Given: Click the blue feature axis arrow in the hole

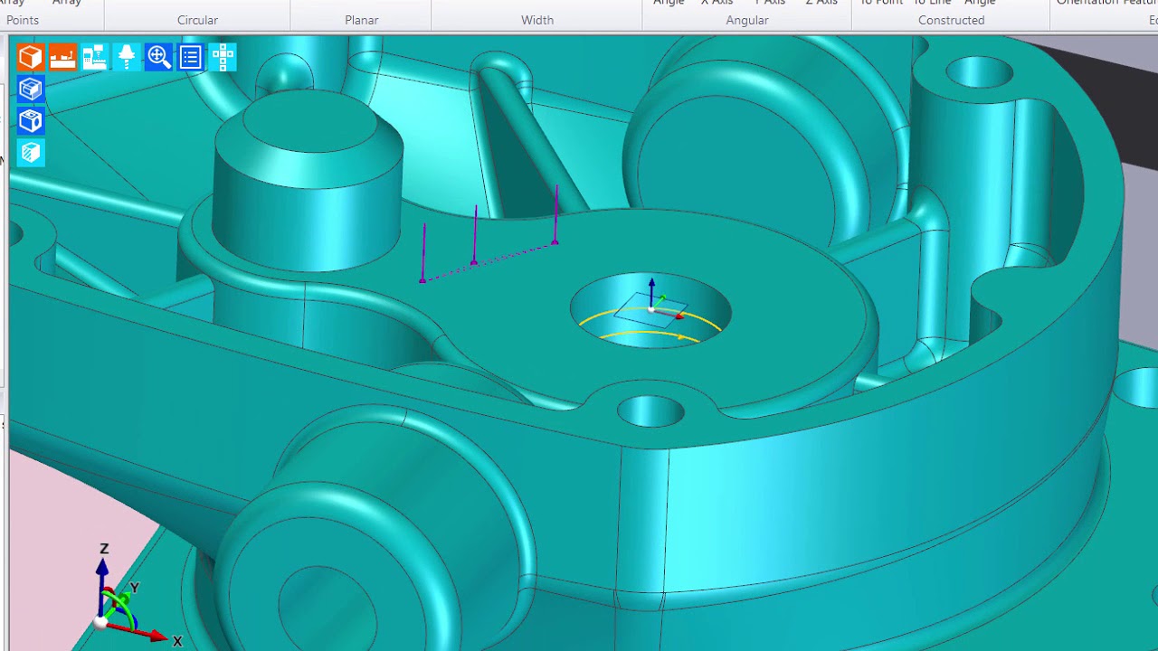Looking at the screenshot, I should coord(650,292).
